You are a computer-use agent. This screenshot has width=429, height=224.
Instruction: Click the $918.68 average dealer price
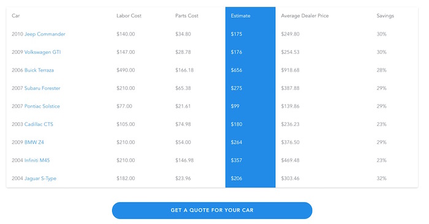pyautogui.click(x=290, y=70)
